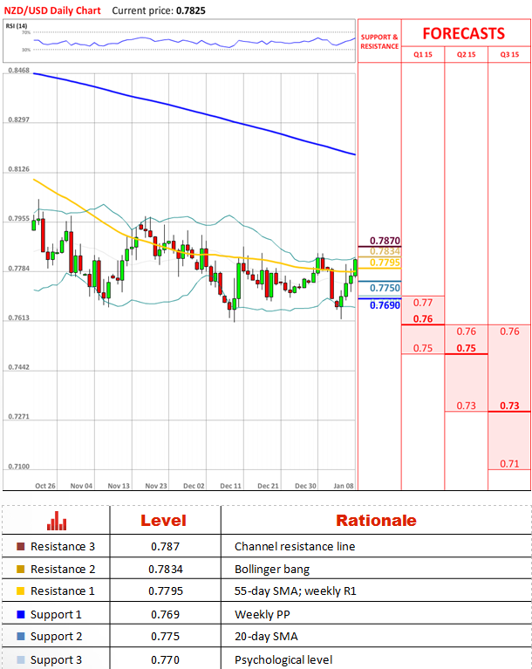Click the Resistance 3 dark red color swatch
Image resolution: width=532 pixels, height=669 pixels.
[20, 547]
